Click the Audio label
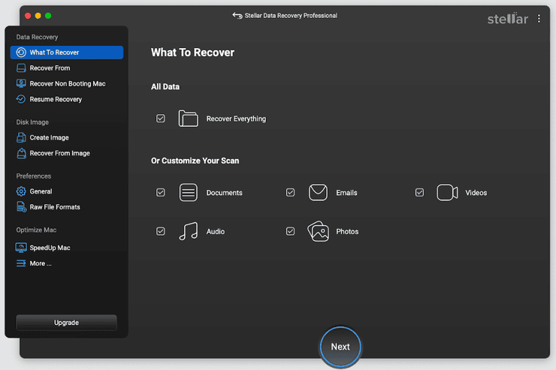Viewport: 556px width, 370px height. click(x=216, y=232)
